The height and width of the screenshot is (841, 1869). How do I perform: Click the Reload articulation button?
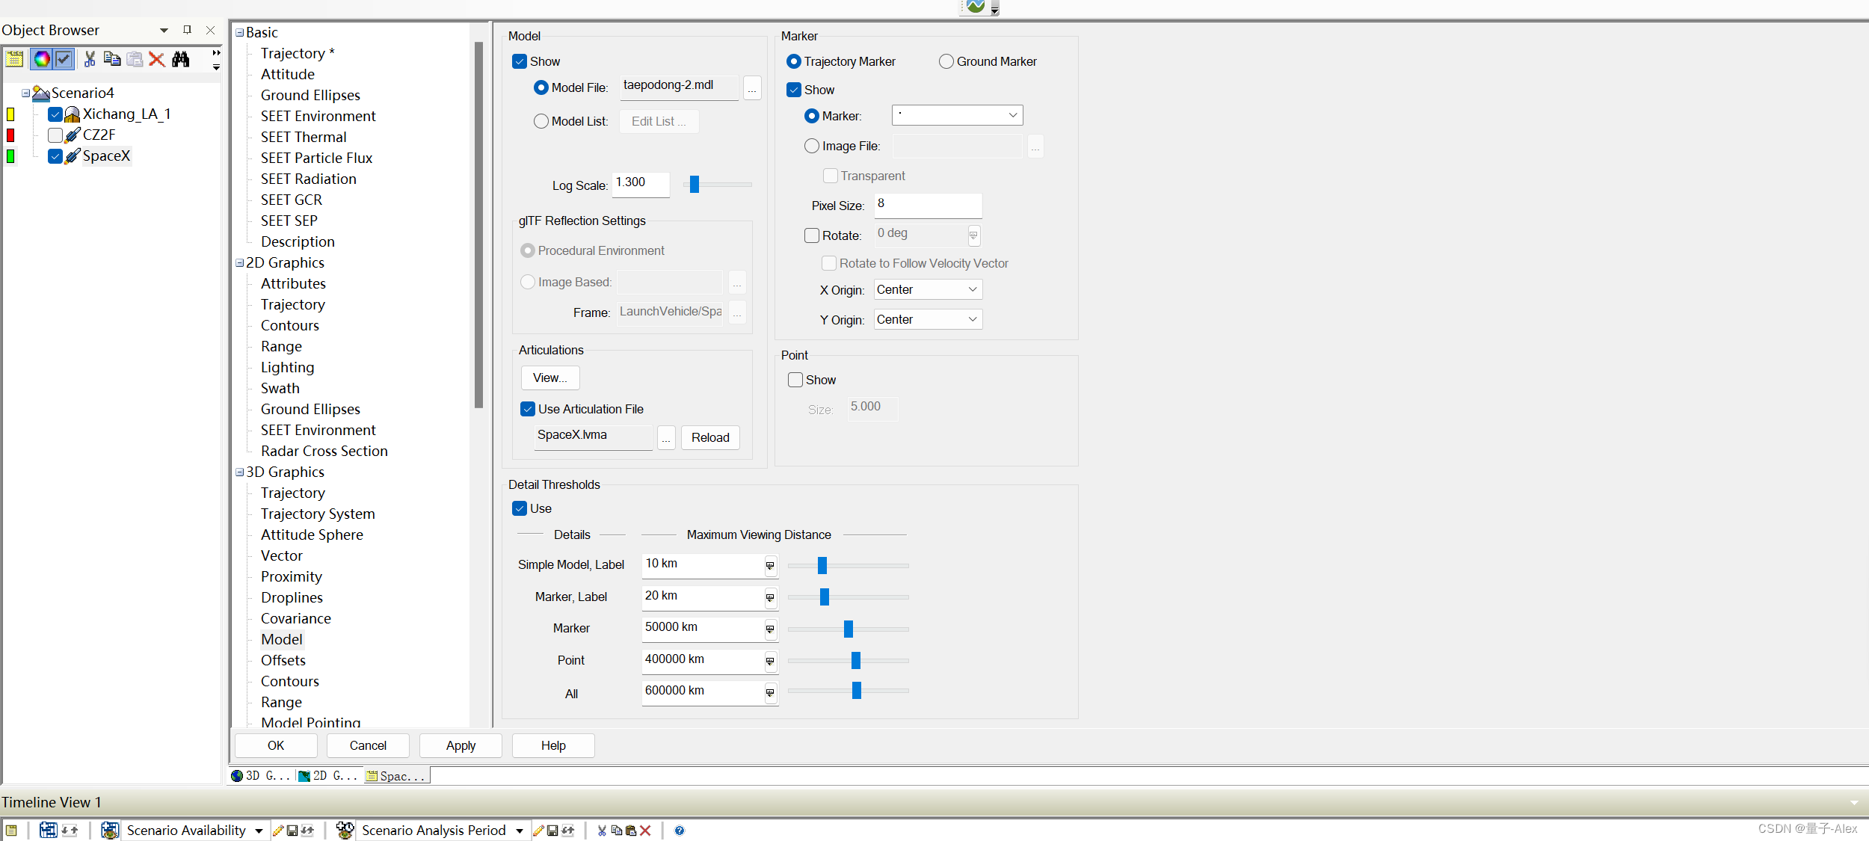709,437
